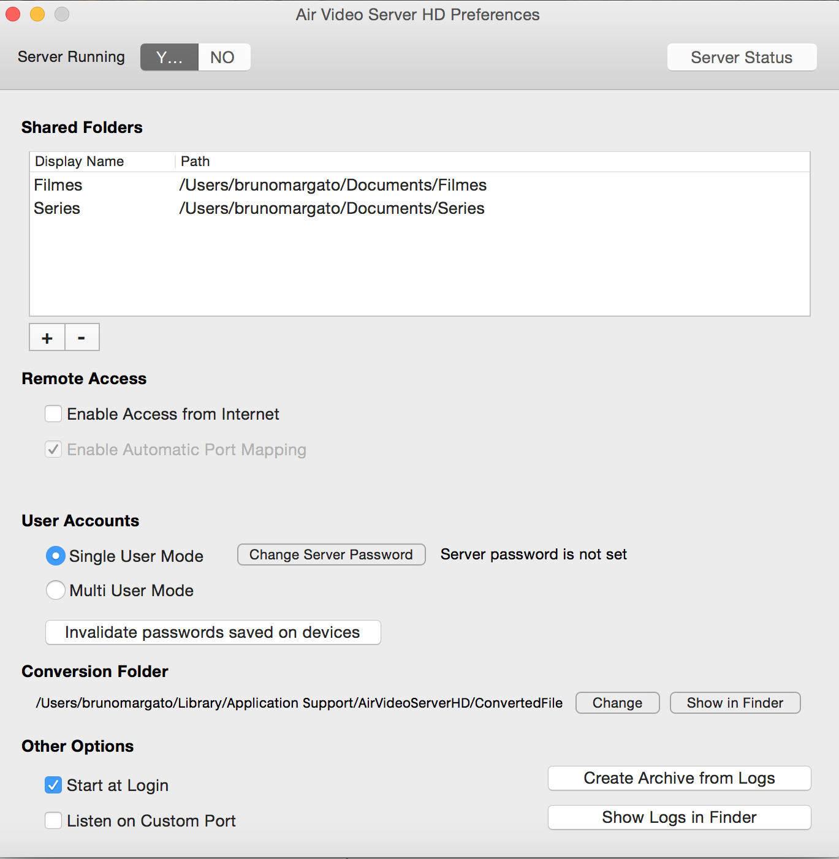Viewport: 839px width, 859px height.
Task: Create Archive from Logs
Action: coord(679,778)
